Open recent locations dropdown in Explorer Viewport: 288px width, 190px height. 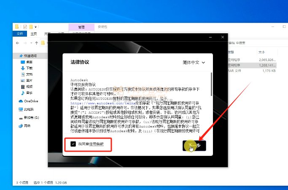point(31,43)
